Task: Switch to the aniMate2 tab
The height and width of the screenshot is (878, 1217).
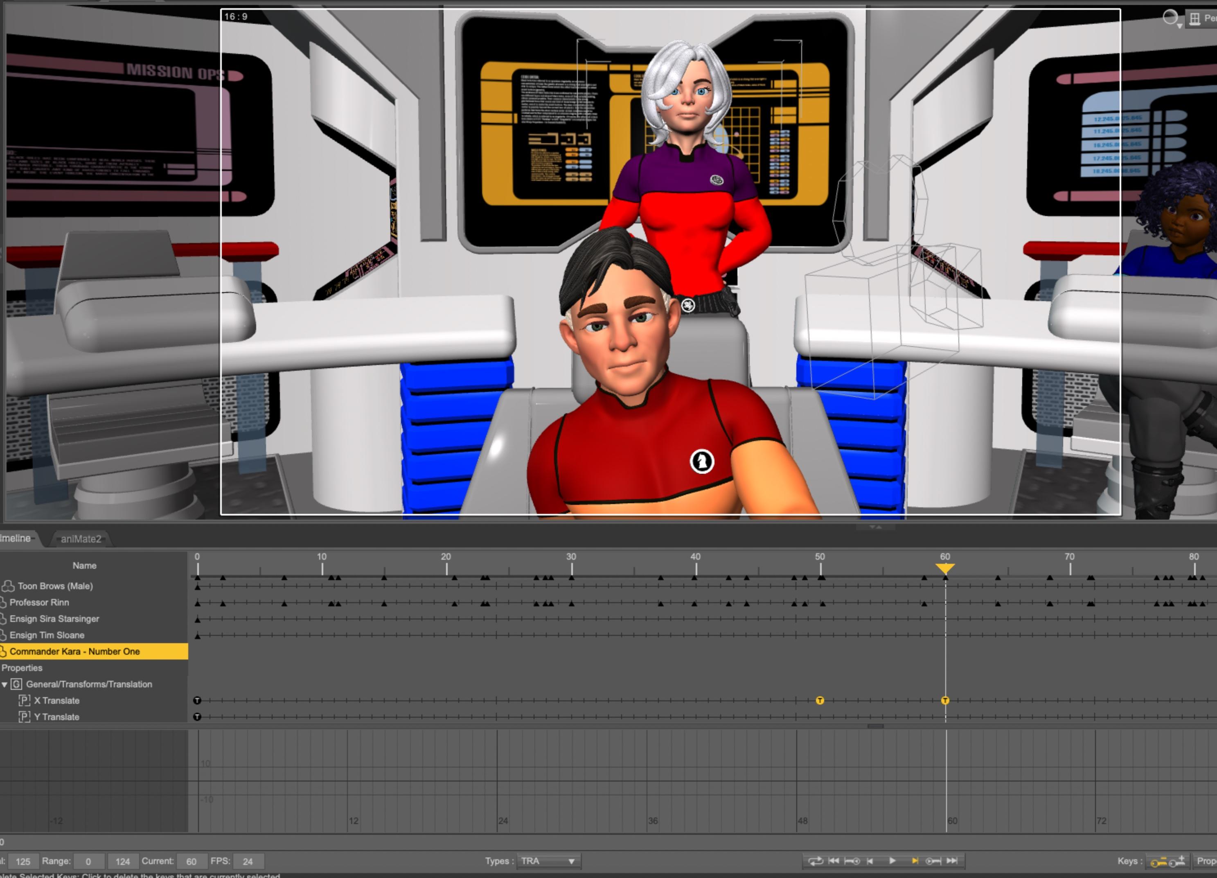Action: coord(81,539)
